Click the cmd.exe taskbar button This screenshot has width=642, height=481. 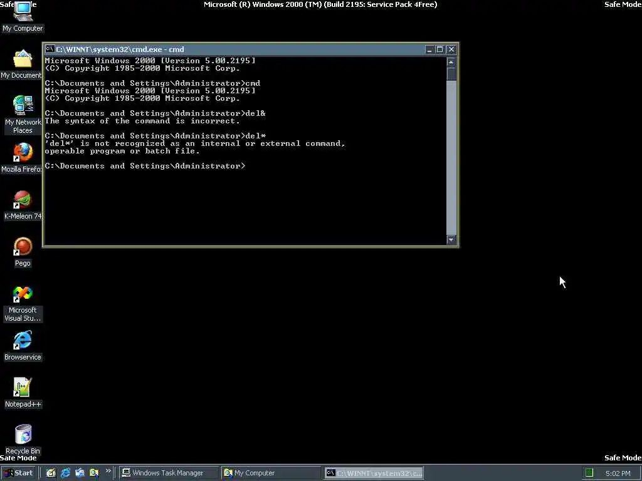click(374, 473)
